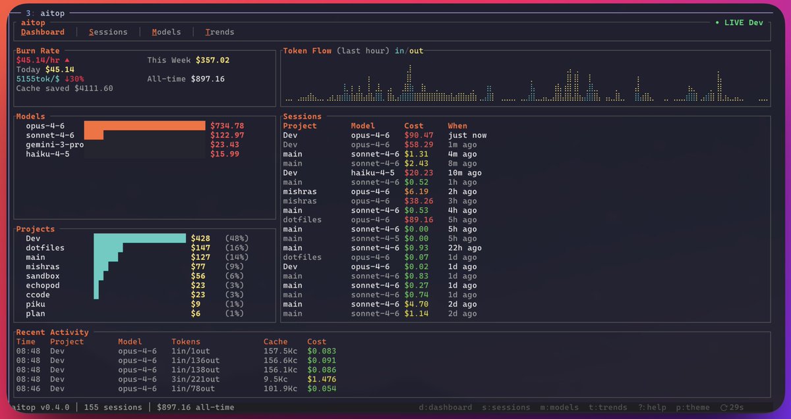
Task: Click the Cache column header in Recent Activity
Action: [276, 341]
